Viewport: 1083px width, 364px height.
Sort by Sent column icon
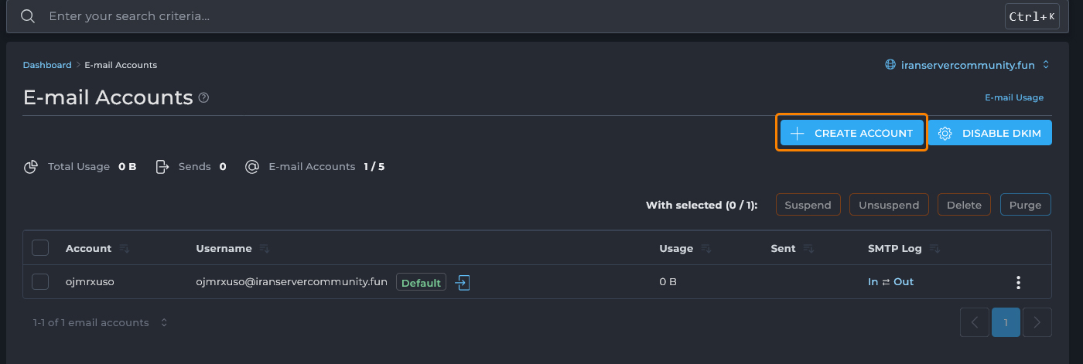pyautogui.click(x=808, y=249)
